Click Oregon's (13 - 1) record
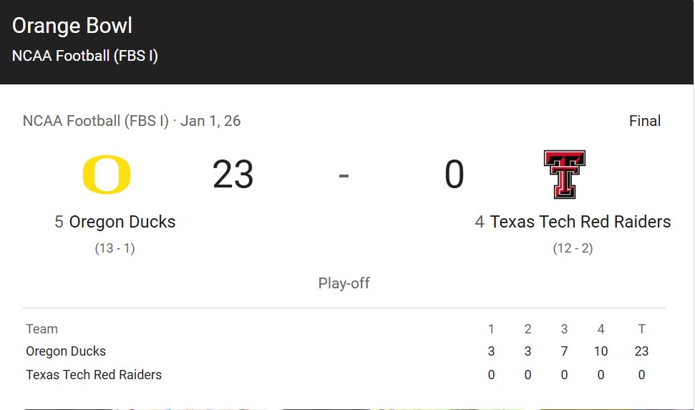Viewport: 695px width, 410px height. (x=115, y=248)
